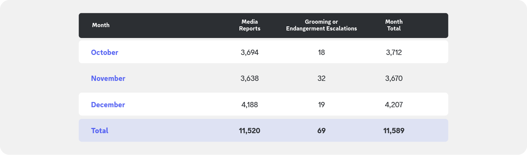Image resolution: width=527 pixels, height=155 pixels.
Task: Click the Total row label
Action: click(x=100, y=131)
